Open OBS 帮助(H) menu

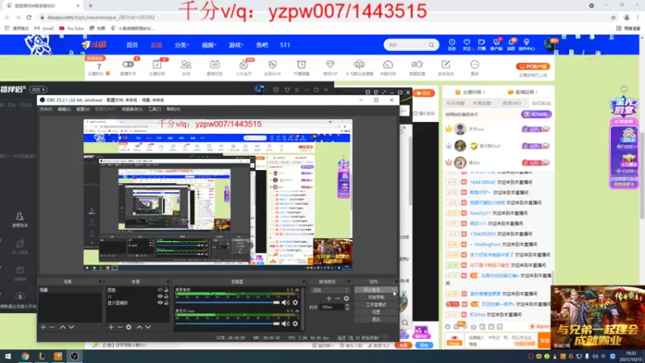point(173,109)
